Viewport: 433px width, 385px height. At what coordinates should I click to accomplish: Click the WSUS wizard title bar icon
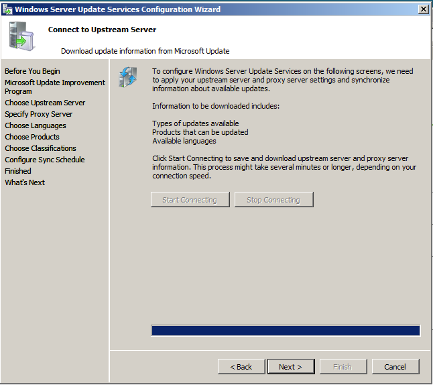(x=7, y=9)
